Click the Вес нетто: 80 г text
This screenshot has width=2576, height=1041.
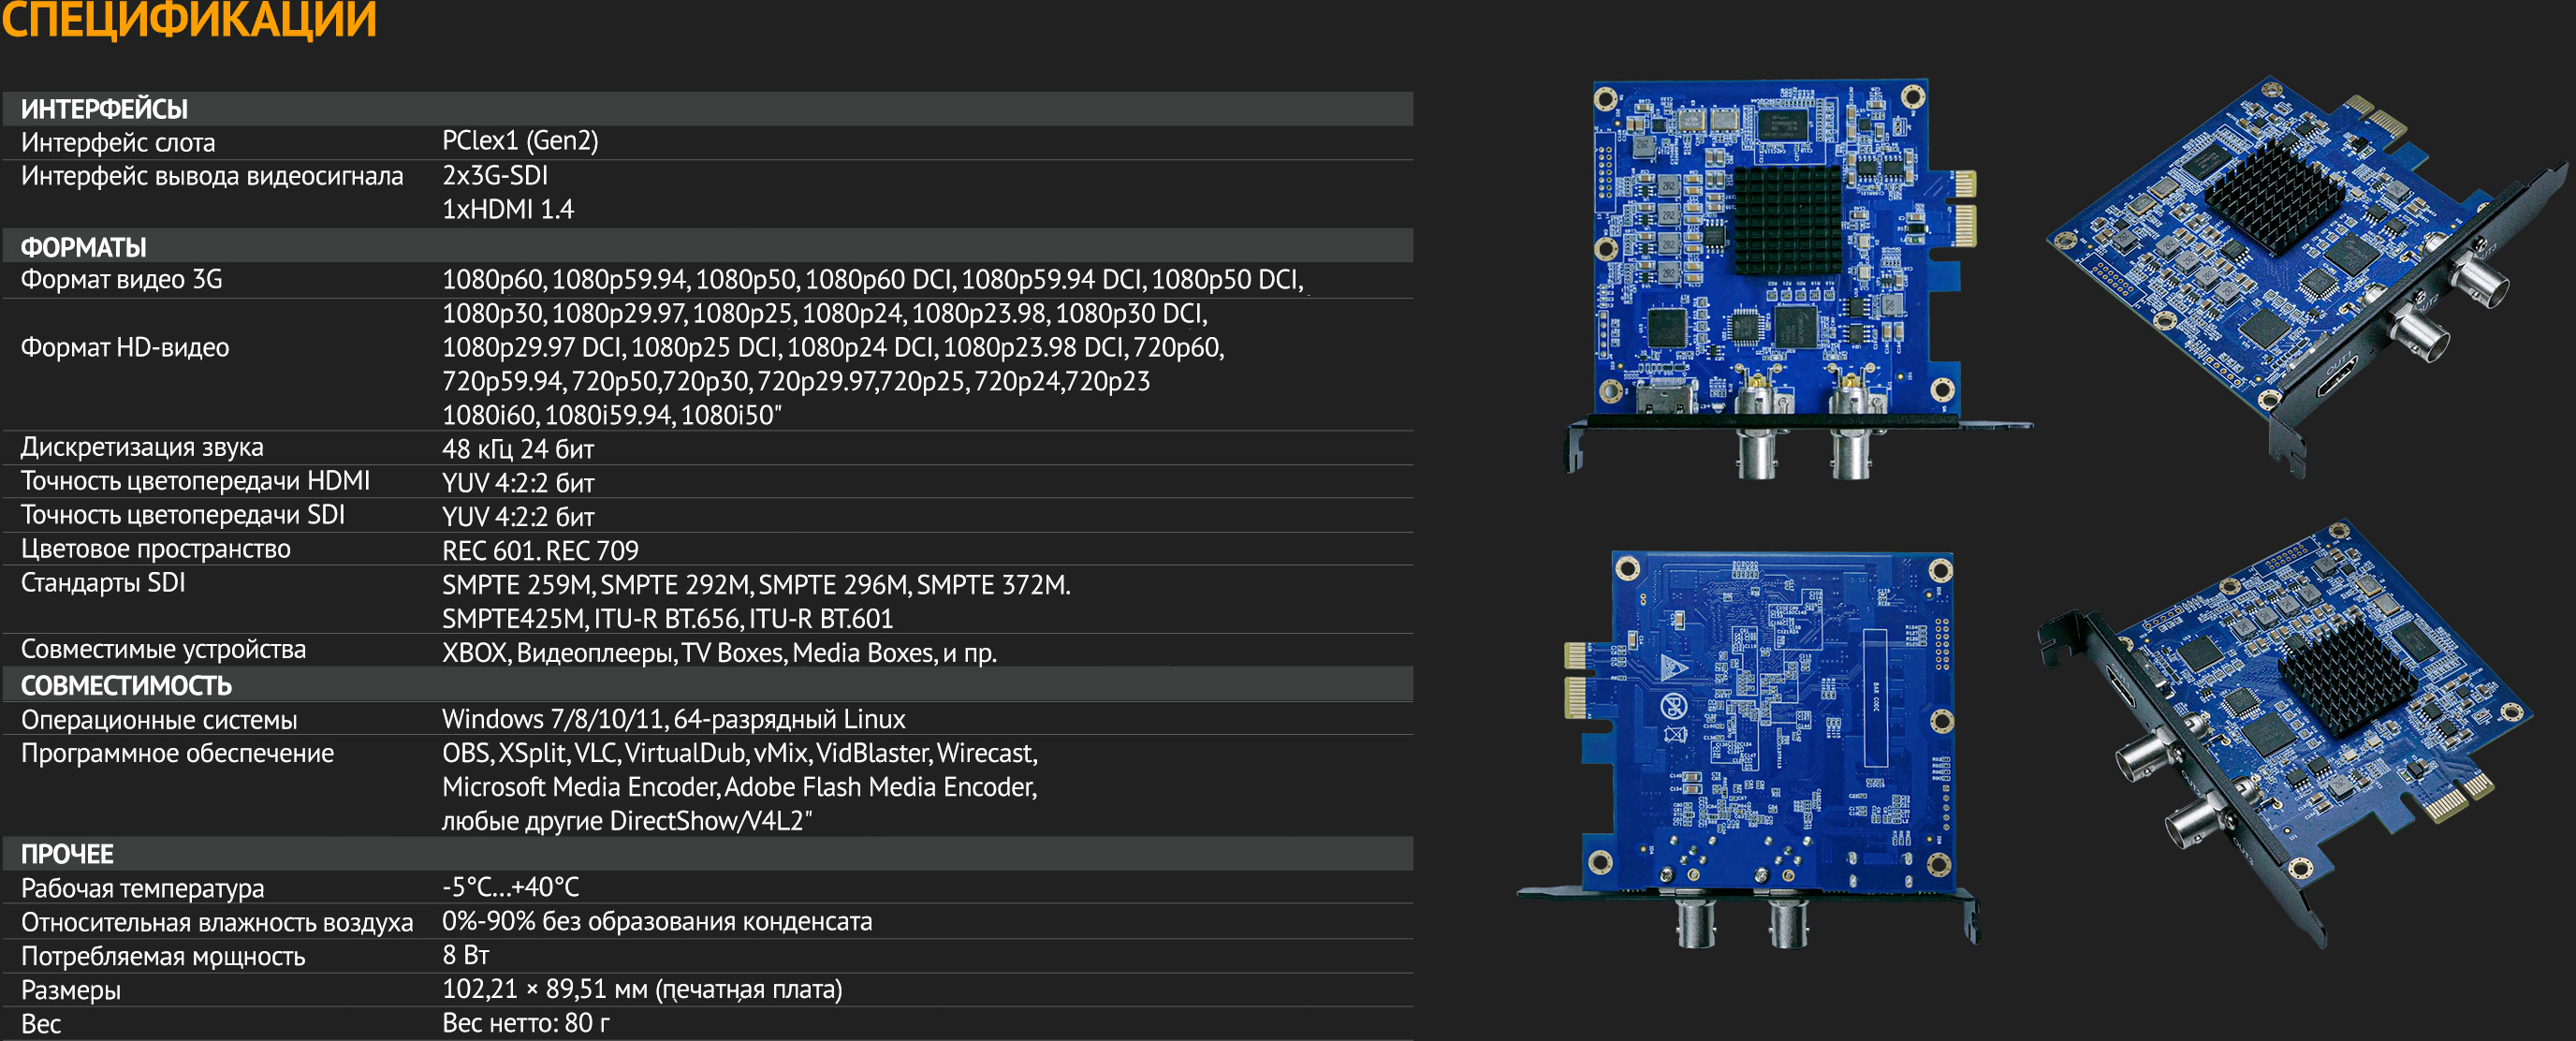[x=526, y=1023]
